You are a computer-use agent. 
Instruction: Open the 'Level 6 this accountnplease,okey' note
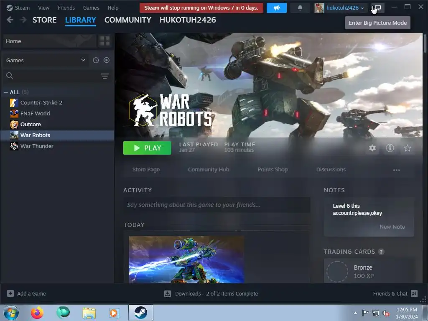(x=357, y=209)
